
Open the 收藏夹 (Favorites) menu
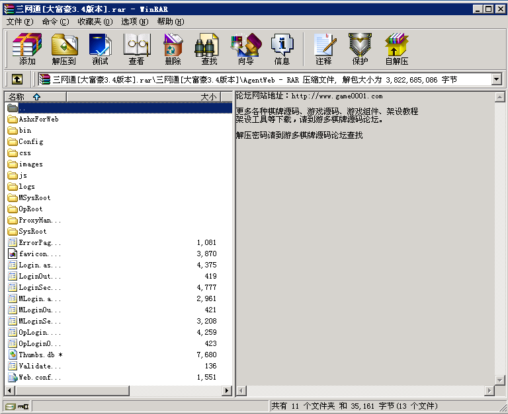click(95, 22)
